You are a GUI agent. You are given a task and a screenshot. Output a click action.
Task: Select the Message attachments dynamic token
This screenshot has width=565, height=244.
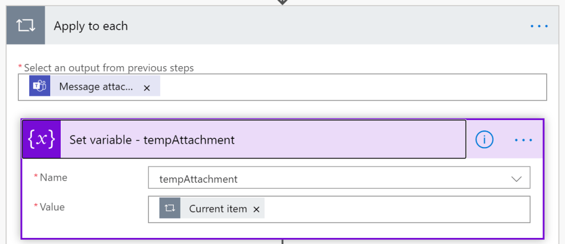[x=96, y=87]
